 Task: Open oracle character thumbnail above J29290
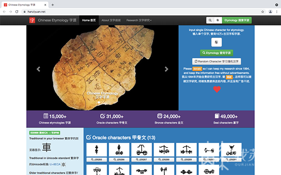pyautogui.click(x=209, y=150)
